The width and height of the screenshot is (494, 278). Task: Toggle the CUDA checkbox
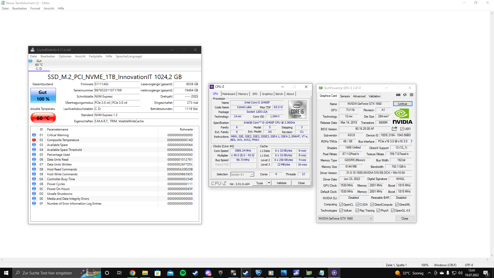click(x=358, y=205)
